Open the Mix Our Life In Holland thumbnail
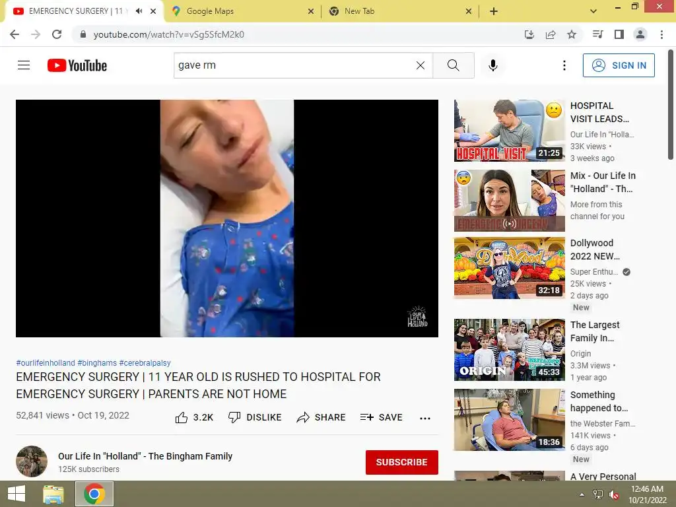 click(509, 201)
